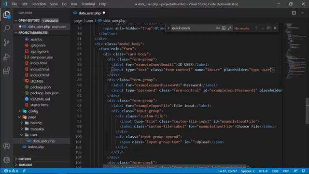
Task: Open README.md file
Action: 40,99
